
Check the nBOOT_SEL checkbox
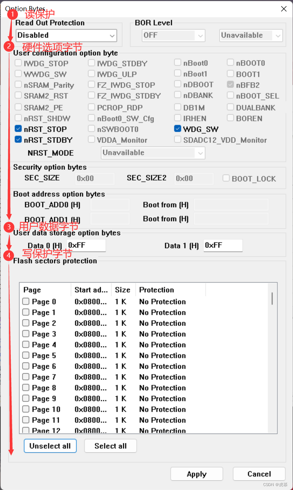pyautogui.click(x=230, y=95)
